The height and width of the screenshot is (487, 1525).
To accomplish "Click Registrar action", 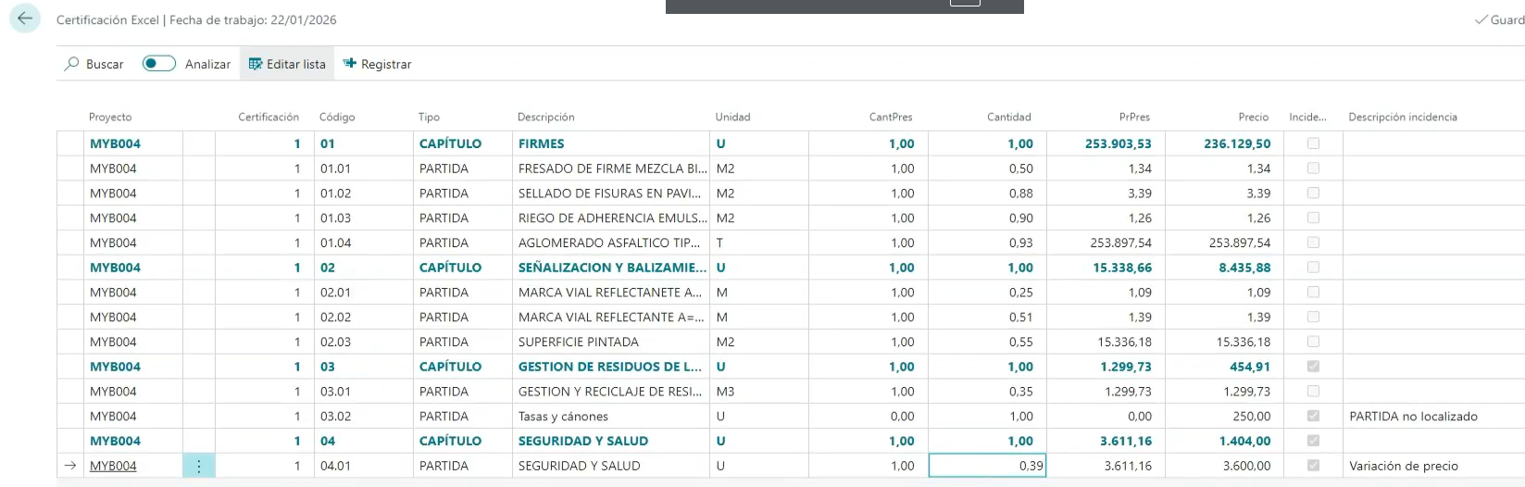I will click(x=377, y=64).
